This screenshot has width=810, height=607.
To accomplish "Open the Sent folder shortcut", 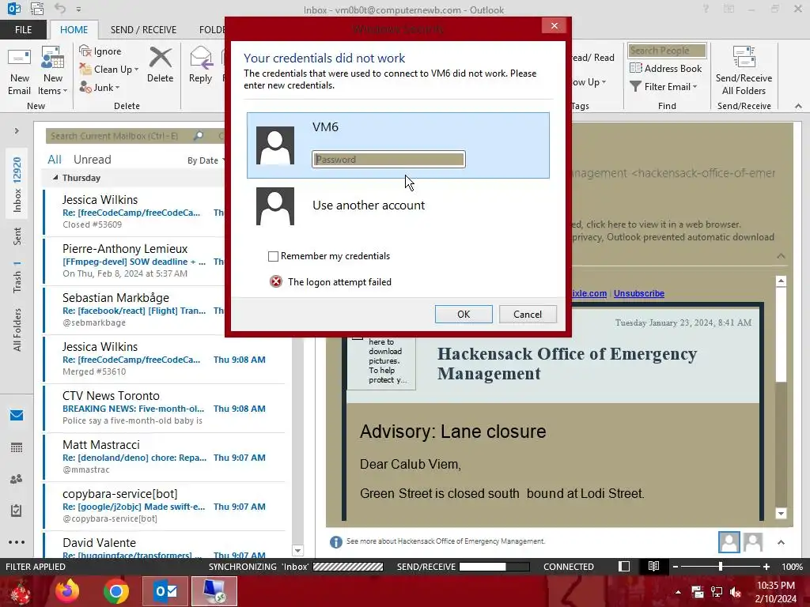I will [17, 236].
